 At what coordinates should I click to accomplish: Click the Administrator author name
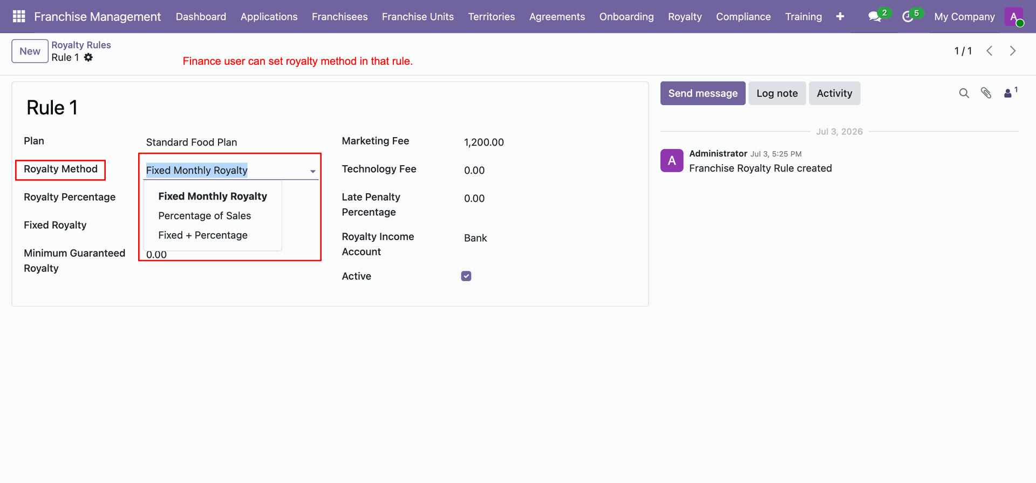pos(718,154)
